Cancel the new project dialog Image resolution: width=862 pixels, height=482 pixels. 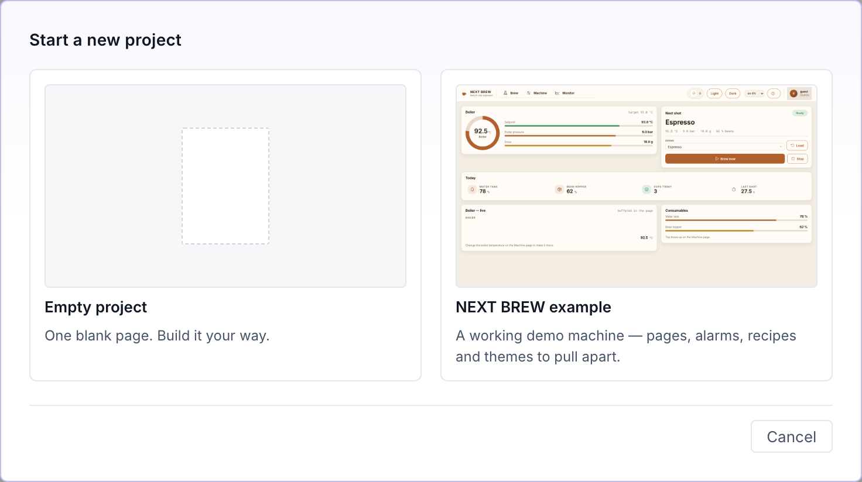[791, 436]
